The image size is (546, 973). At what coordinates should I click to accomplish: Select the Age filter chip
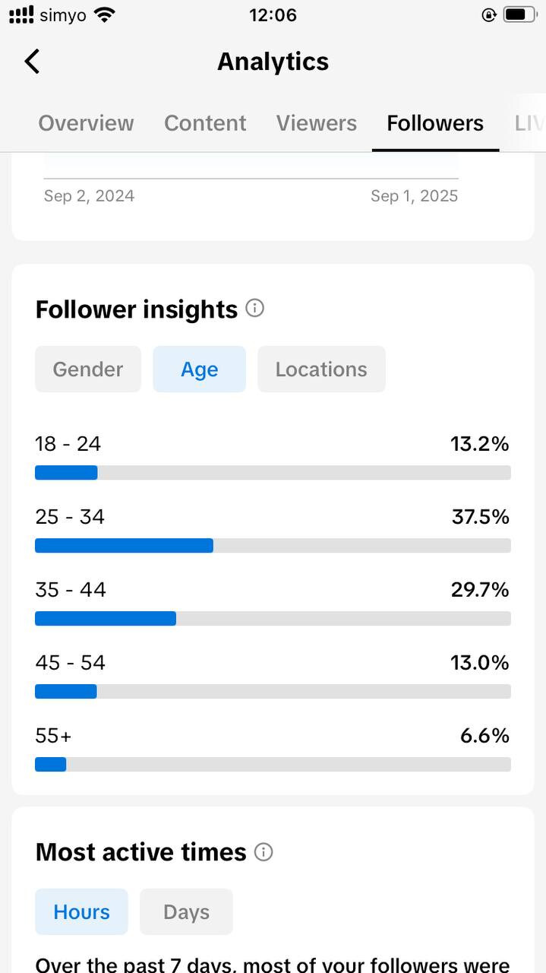(x=199, y=369)
